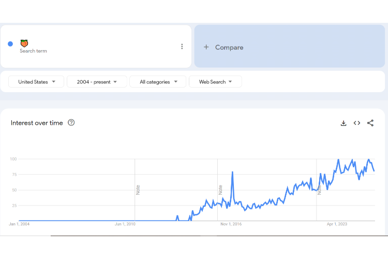Click the peach emoji search term
Viewport: 388px width, 259px height.
pyautogui.click(x=24, y=44)
